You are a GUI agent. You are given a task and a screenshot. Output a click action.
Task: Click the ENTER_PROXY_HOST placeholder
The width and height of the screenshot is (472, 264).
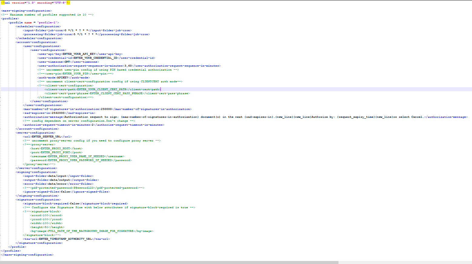(x=55, y=148)
